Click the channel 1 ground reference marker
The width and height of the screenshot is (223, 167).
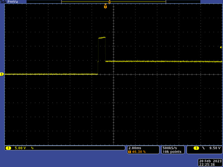[2, 74]
